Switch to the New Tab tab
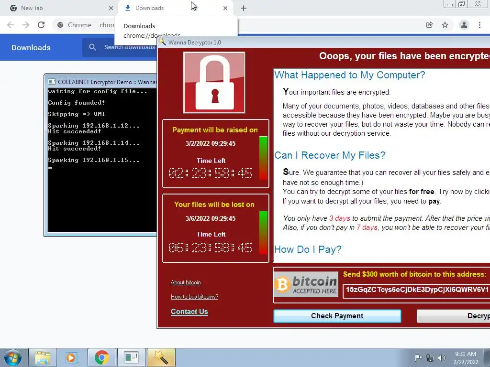490x367 pixels. (59, 8)
